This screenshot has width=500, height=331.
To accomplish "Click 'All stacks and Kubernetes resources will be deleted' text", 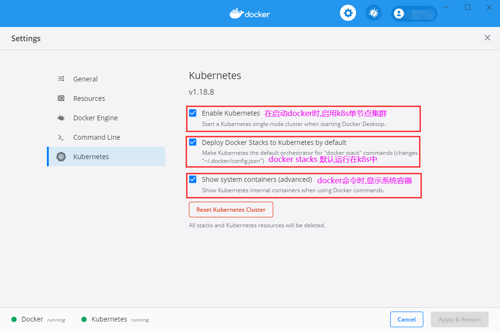I will 257,225.
